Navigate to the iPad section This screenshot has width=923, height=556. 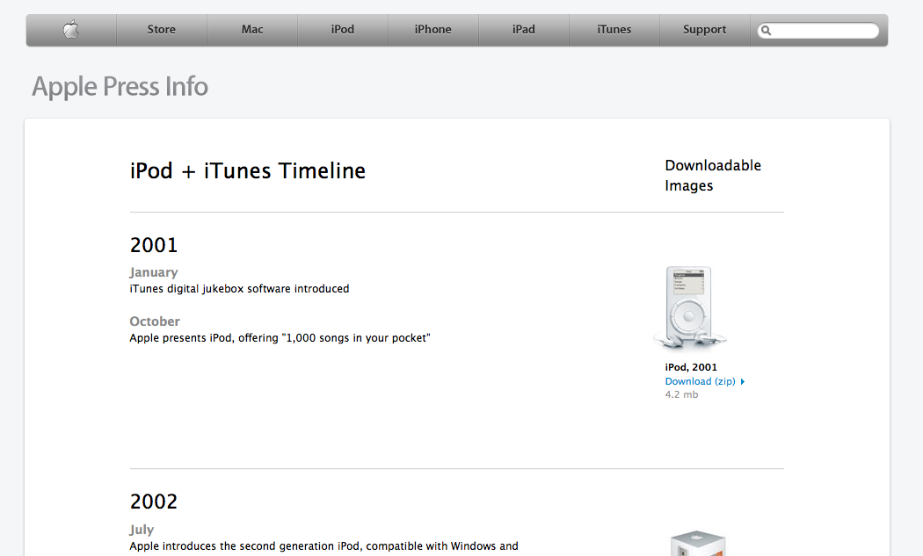(523, 29)
